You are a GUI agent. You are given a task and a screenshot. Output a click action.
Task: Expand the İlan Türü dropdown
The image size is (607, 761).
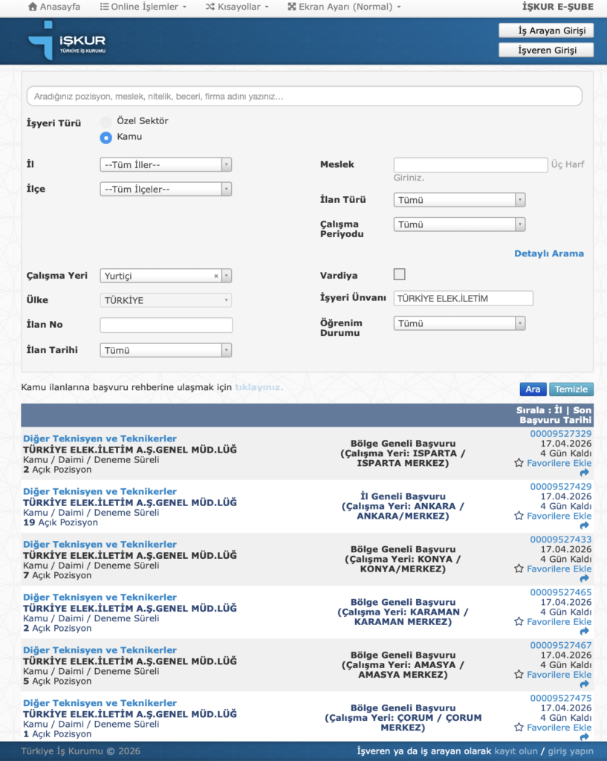[459, 200]
